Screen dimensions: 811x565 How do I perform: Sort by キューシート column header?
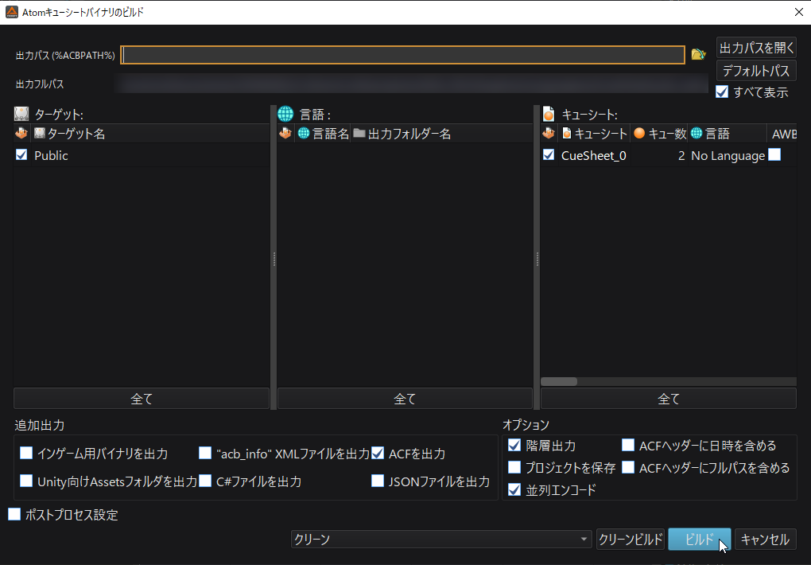click(594, 134)
